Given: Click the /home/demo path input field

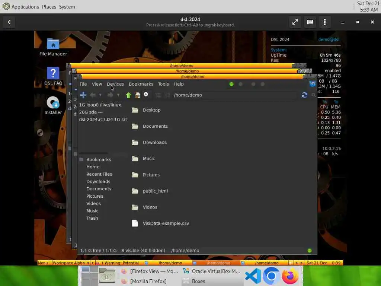Looking at the screenshot, I should point(235,95).
